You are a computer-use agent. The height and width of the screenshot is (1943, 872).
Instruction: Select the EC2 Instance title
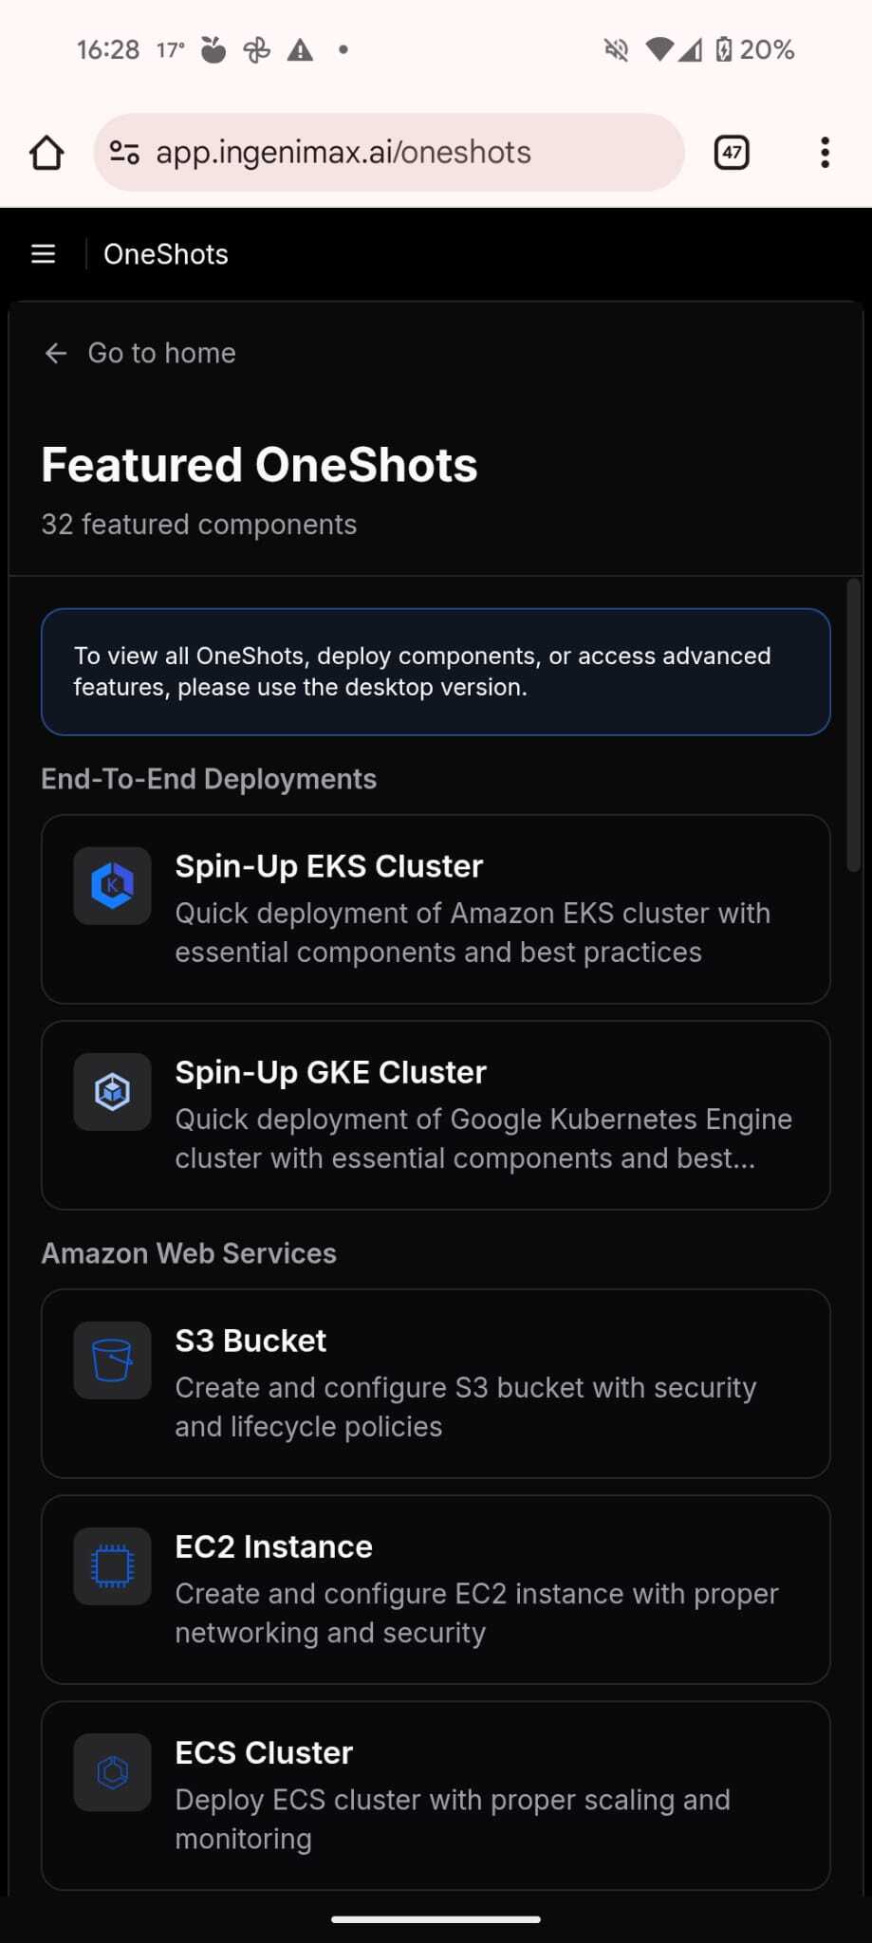pos(273,1547)
